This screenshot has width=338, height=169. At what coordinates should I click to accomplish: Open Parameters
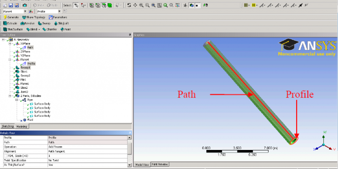58,17
